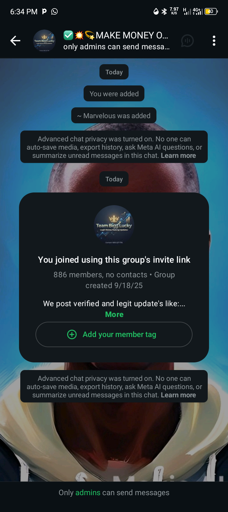
Task: Tap the battery indicator in status bar
Action: [211, 11]
